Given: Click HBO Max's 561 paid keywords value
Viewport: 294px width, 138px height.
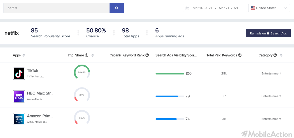Looking at the screenshot, I should (x=224, y=96).
